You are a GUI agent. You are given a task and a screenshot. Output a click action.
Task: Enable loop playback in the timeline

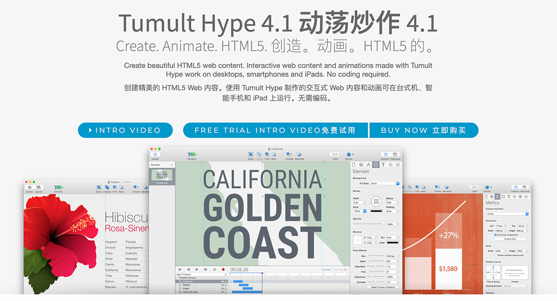point(214,269)
